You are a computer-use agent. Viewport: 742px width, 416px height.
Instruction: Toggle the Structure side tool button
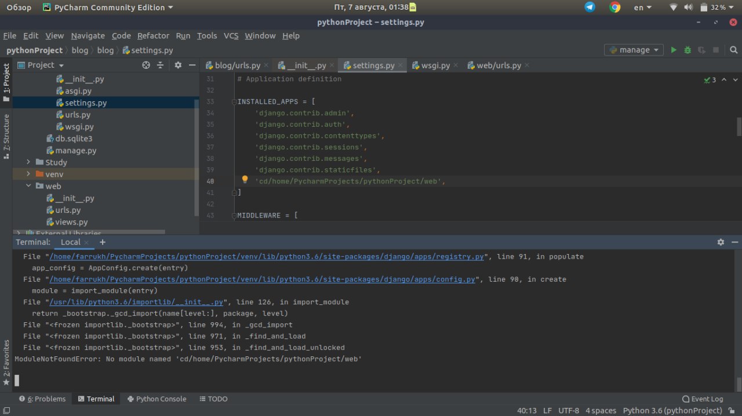tap(6, 136)
